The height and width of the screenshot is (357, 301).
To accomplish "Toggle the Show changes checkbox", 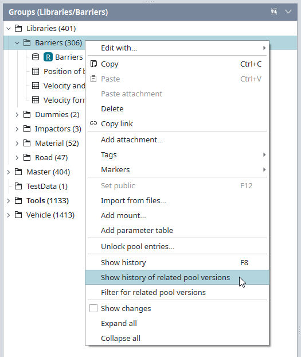I will 93,308.
